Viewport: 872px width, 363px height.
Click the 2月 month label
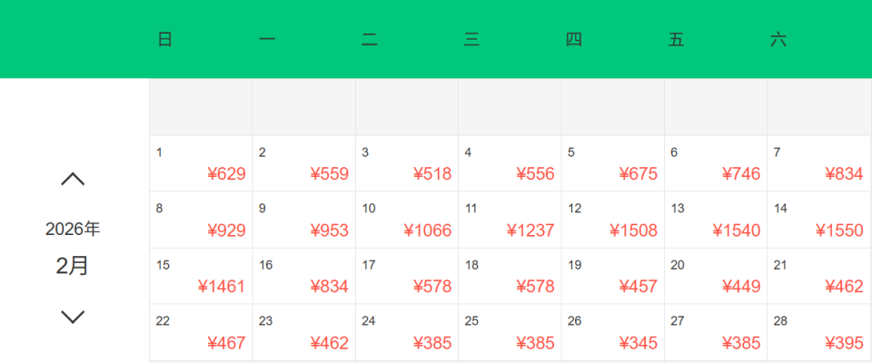[73, 266]
